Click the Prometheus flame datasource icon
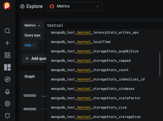The width and height of the screenshot is (163, 121). (52, 6)
